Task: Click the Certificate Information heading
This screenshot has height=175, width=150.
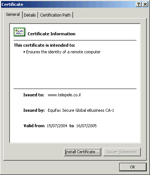Action: [51, 34]
